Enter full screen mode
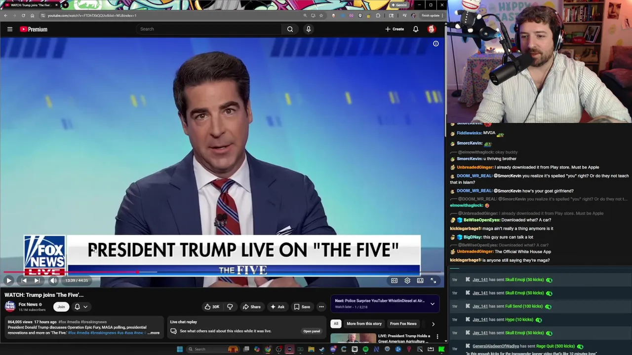 433,281
